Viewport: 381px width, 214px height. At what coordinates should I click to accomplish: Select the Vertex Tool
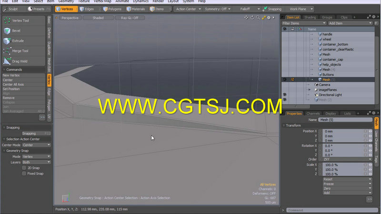(24, 20)
